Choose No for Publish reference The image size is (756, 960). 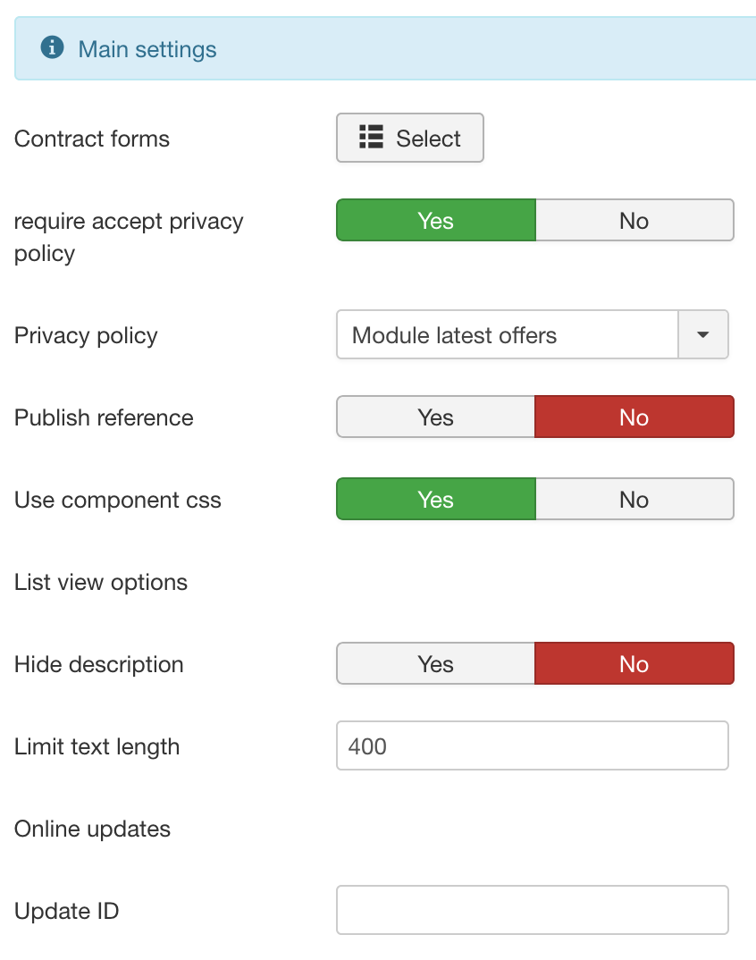(x=634, y=417)
